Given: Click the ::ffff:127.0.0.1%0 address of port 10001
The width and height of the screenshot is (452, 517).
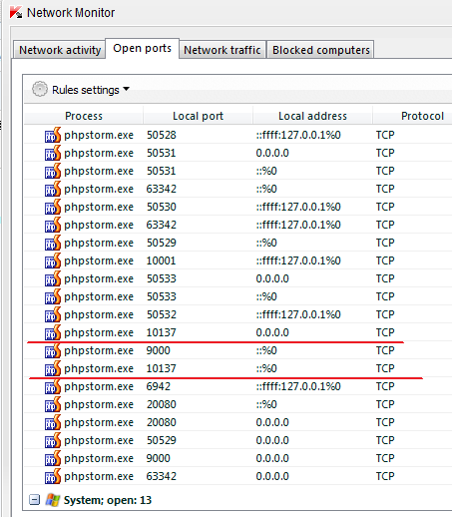Looking at the screenshot, I should click(298, 260).
